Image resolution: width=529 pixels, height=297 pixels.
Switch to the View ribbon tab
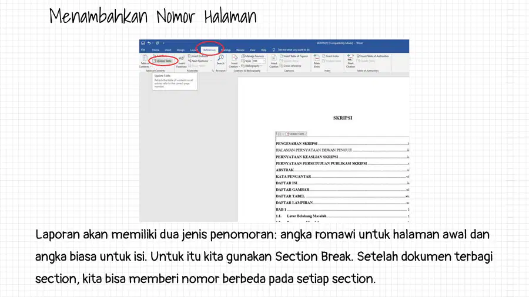coord(253,50)
